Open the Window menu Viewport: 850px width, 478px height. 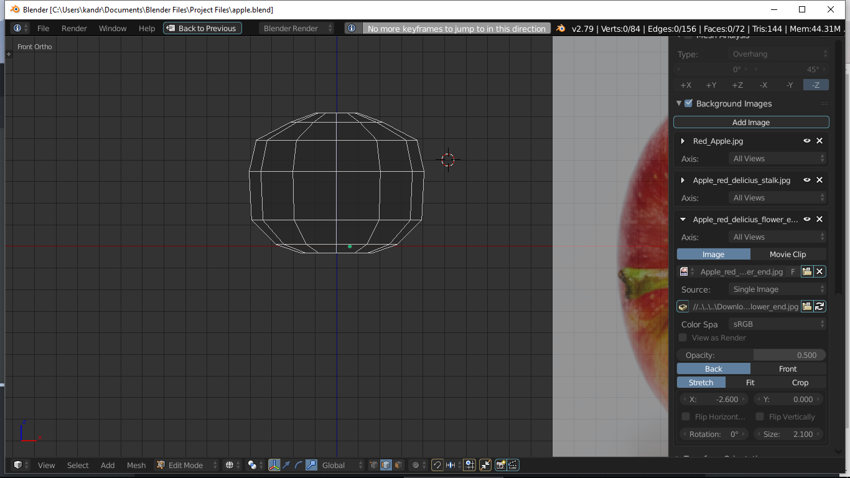click(113, 28)
